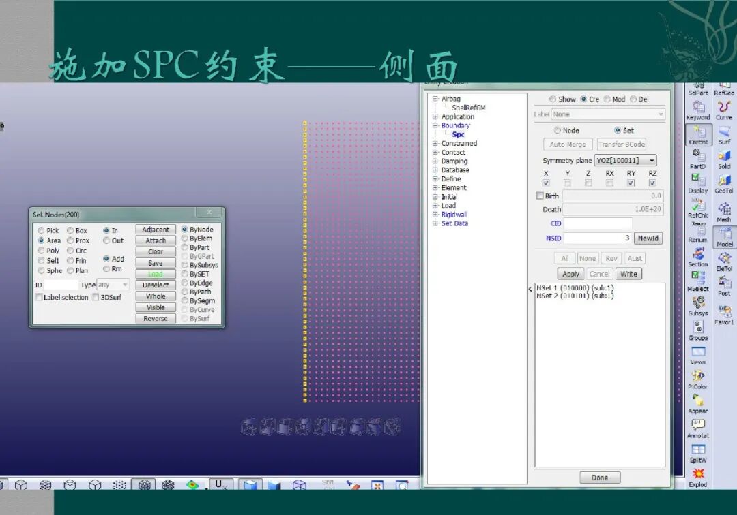Open the Subsys subsystem icon
The height and width of the screenshot is (515, 737).
(x=698, y=306)
